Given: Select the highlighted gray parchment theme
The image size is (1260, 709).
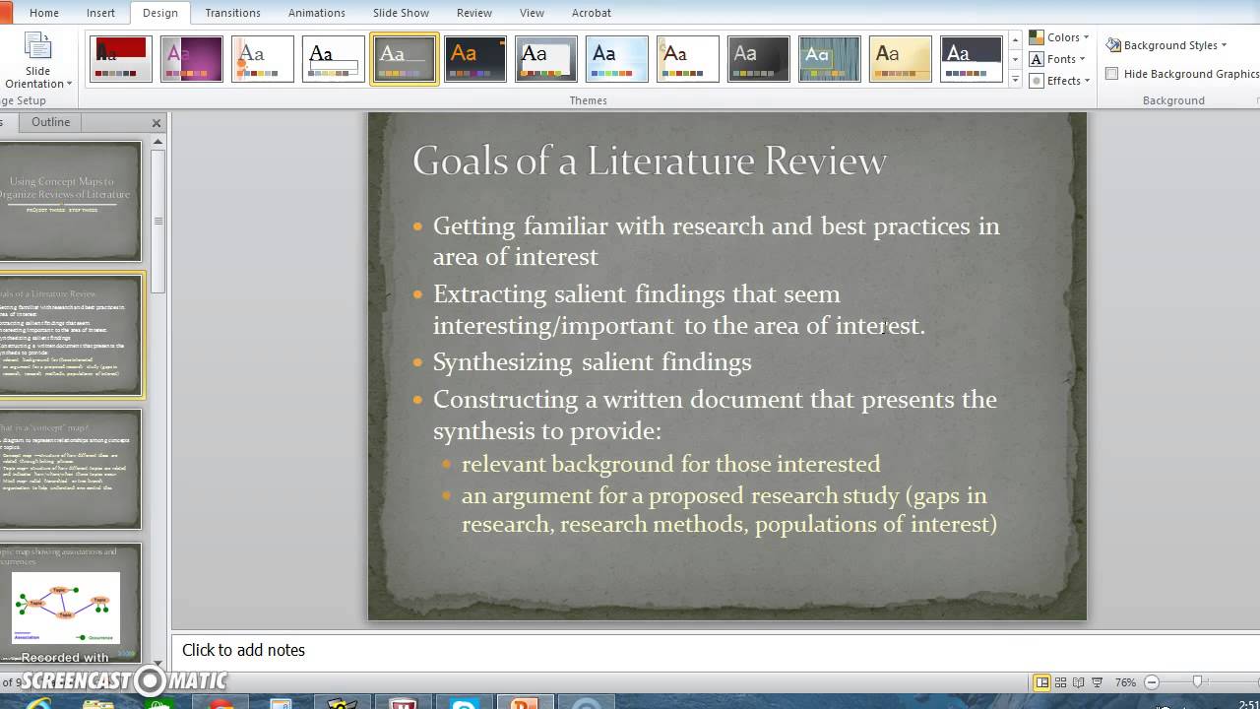Looking at the screenshot, I should [x=405, y=59].
